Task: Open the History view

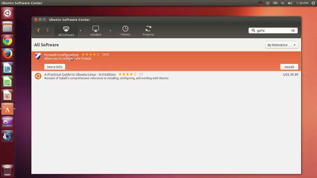Action: pyautogui.click(x=125, y=31)
